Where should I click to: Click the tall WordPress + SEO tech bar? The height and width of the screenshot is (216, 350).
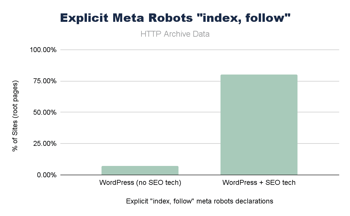[x=259, y=125]
